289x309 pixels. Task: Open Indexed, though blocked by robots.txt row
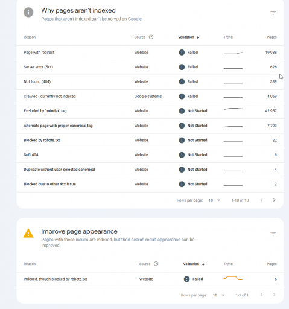[x=150, y=279]
